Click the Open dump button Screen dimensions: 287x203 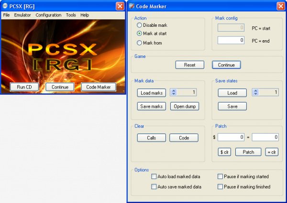click(x=185, y=106)
